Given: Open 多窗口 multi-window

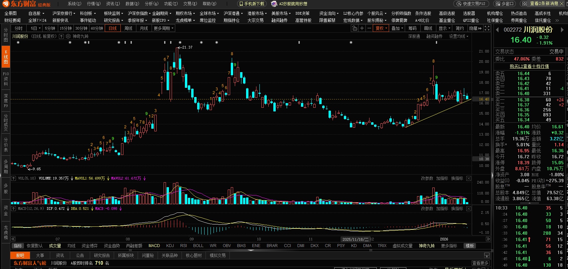Looking at the screenshot, I should [504, 4].
